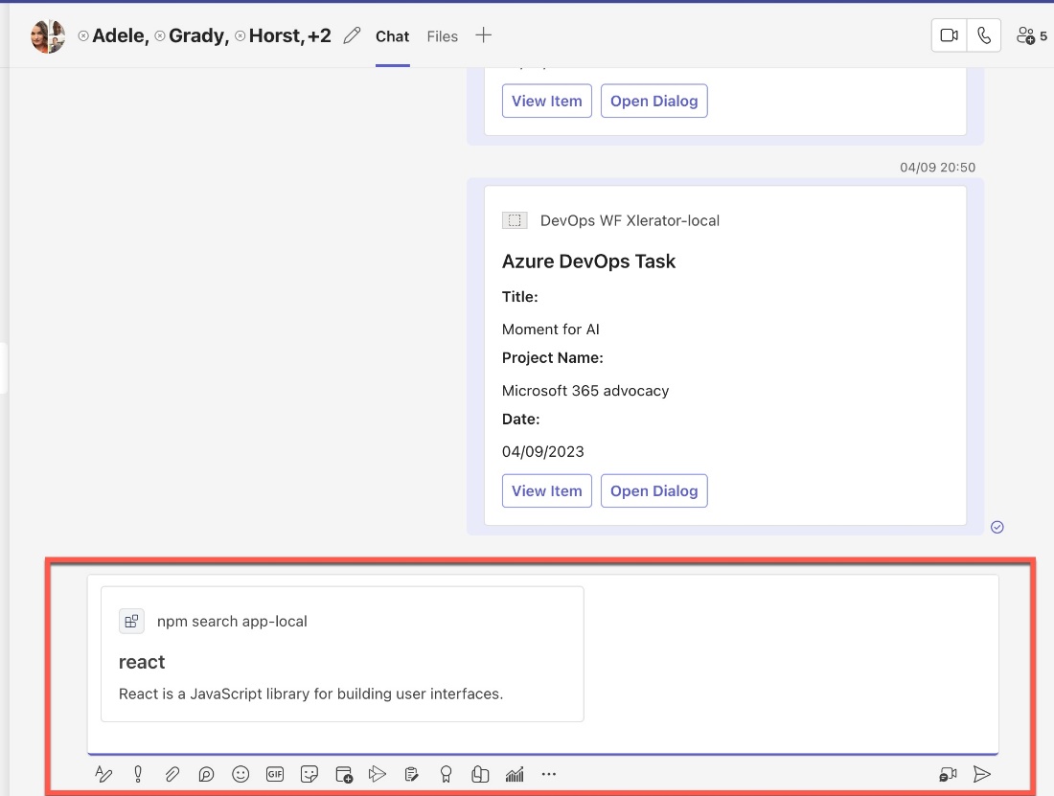Set message delivery importance
Image resolution: width=1054 pixels, height=796 pixels.
(137, 773)
